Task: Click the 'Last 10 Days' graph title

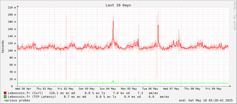Action: pos(118,5)
